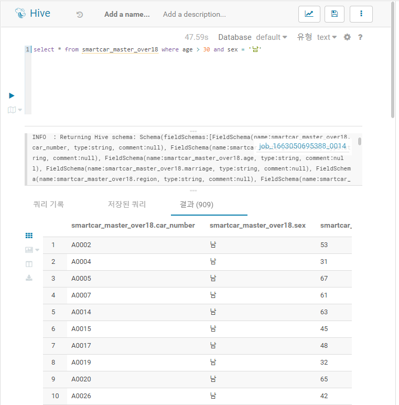
Task: Select cell A0017
Action: click(x=81, y=346)
